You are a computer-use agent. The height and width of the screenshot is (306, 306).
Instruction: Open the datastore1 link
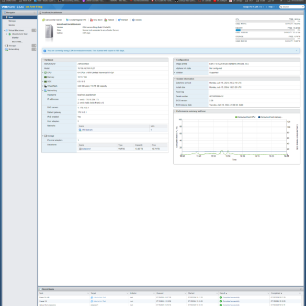[x=86, y=149]
